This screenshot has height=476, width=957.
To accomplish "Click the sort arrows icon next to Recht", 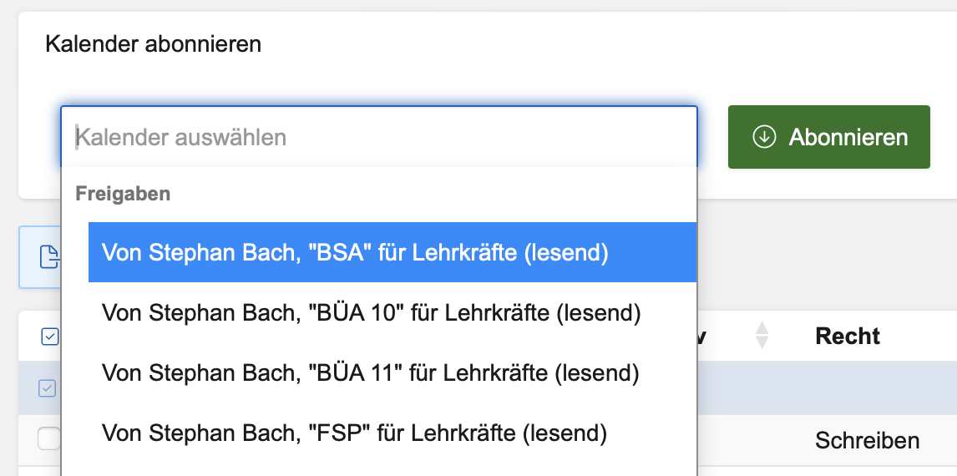I will coord(761,336).
